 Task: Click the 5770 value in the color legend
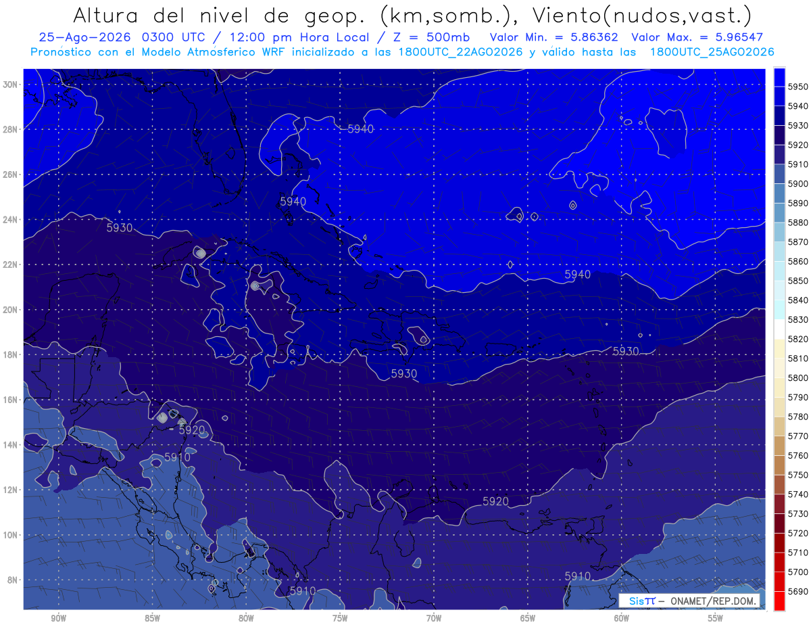tap(798, 436)
